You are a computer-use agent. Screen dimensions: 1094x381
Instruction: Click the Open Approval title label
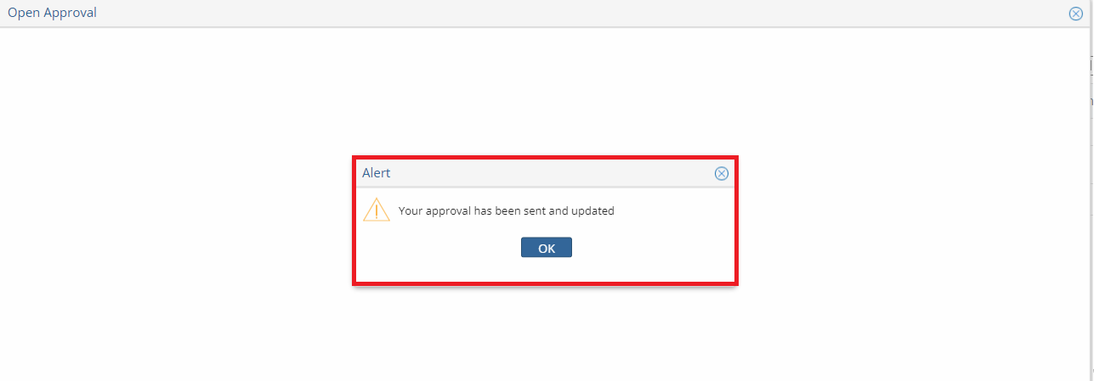pyautogui.click(x=53, y=13)
